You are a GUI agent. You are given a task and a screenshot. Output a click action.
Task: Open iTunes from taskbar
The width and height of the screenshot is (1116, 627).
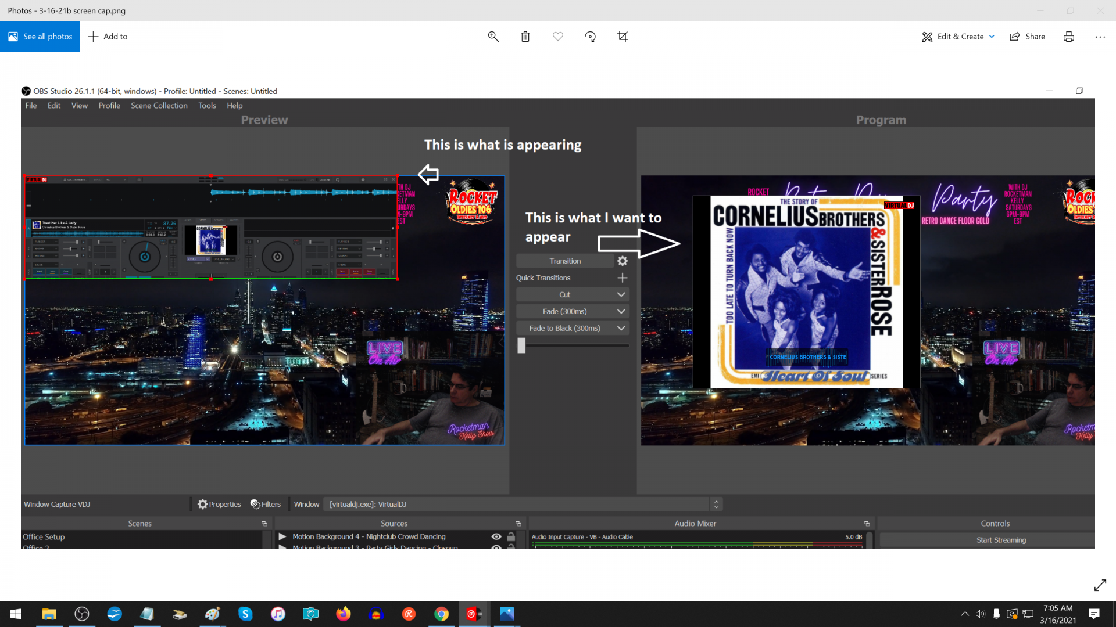278,614
